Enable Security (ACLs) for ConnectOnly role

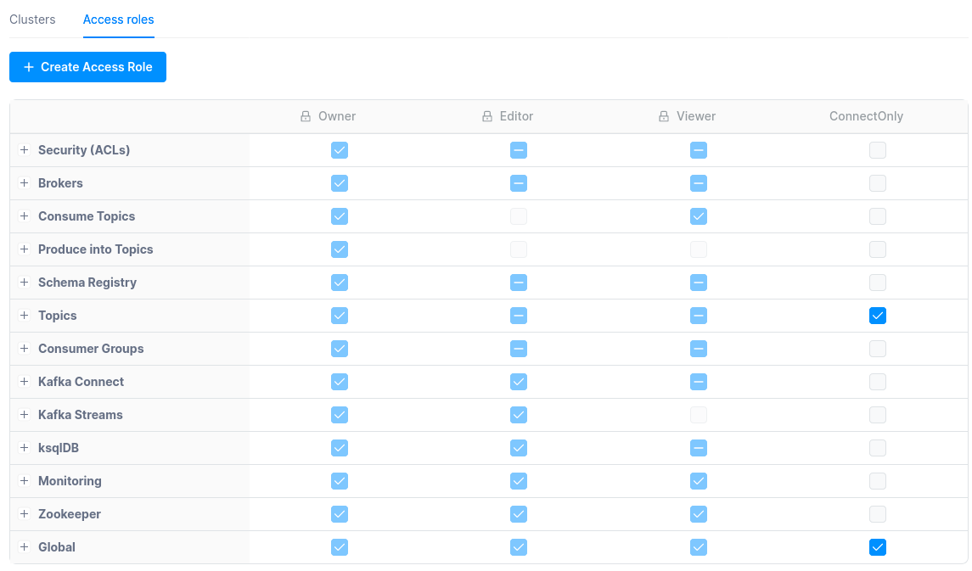pos(878,150)
